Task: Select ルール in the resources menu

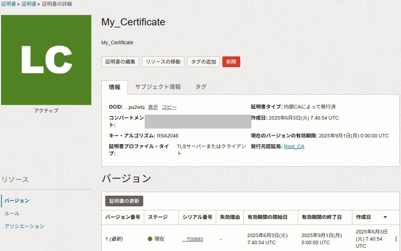Action: pos(12,214)
